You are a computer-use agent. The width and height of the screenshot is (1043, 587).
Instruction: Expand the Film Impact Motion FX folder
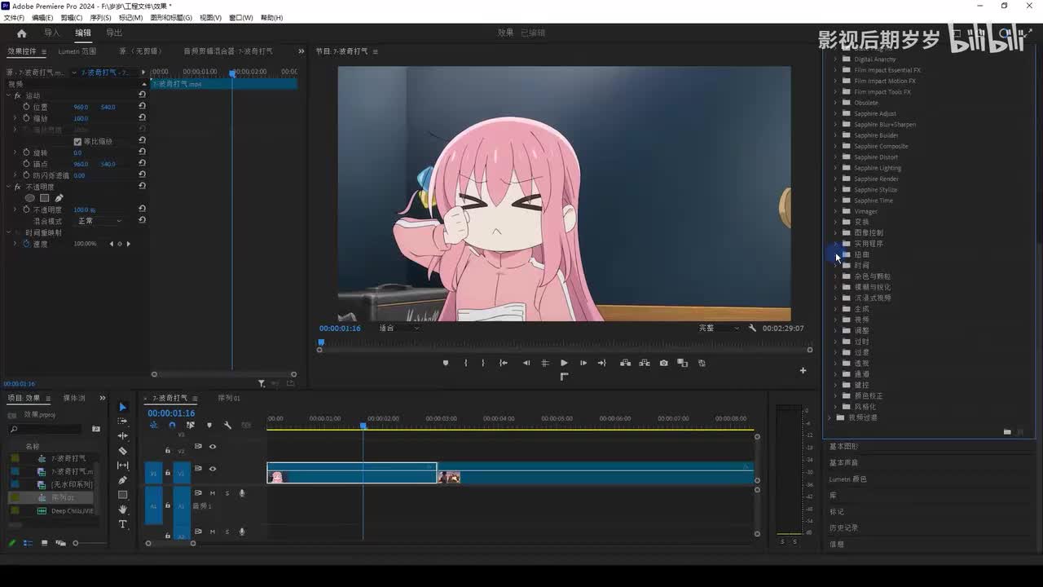click(x=835, y=81)
